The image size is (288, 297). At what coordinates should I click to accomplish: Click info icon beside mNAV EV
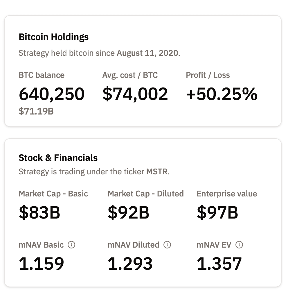pos(239,245)
